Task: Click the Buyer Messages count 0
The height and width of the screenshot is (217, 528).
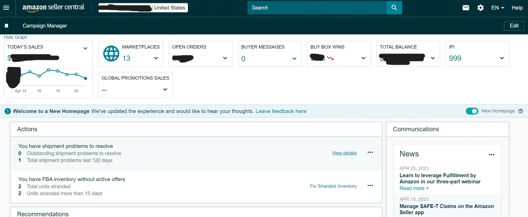Action: 243,59
